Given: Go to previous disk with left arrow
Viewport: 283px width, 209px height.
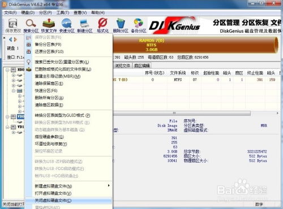Looking at the screenshot, I should [11, 40].
